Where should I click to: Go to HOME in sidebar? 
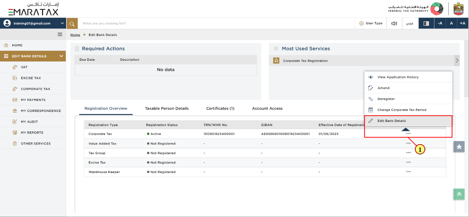pyautogui.click(x=33, y=45)
